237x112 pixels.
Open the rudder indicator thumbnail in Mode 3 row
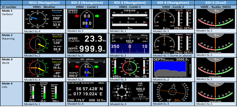(216, 67)
